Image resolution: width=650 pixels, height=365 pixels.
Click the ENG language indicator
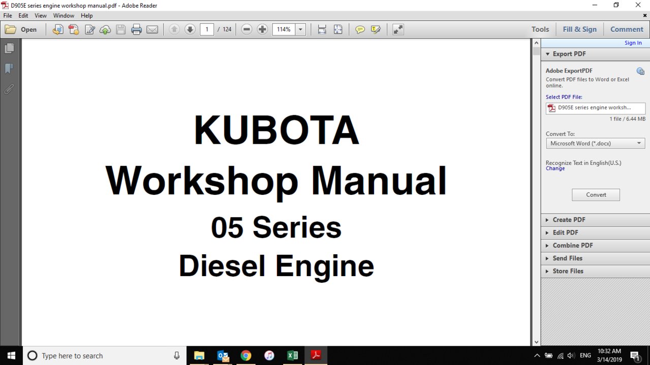[x=585, y=356]
